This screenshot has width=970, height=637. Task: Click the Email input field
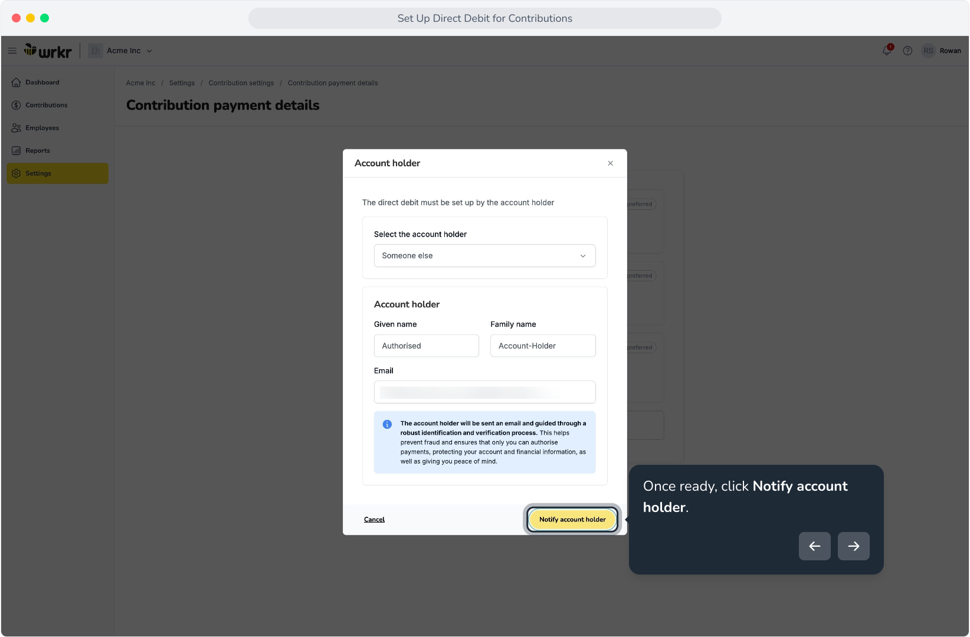click(x=484, y=392)
